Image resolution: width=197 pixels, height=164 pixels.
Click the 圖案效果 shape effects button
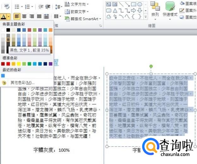point(188,17)
